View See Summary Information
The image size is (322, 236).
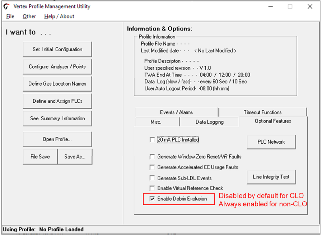coord(57,119)
